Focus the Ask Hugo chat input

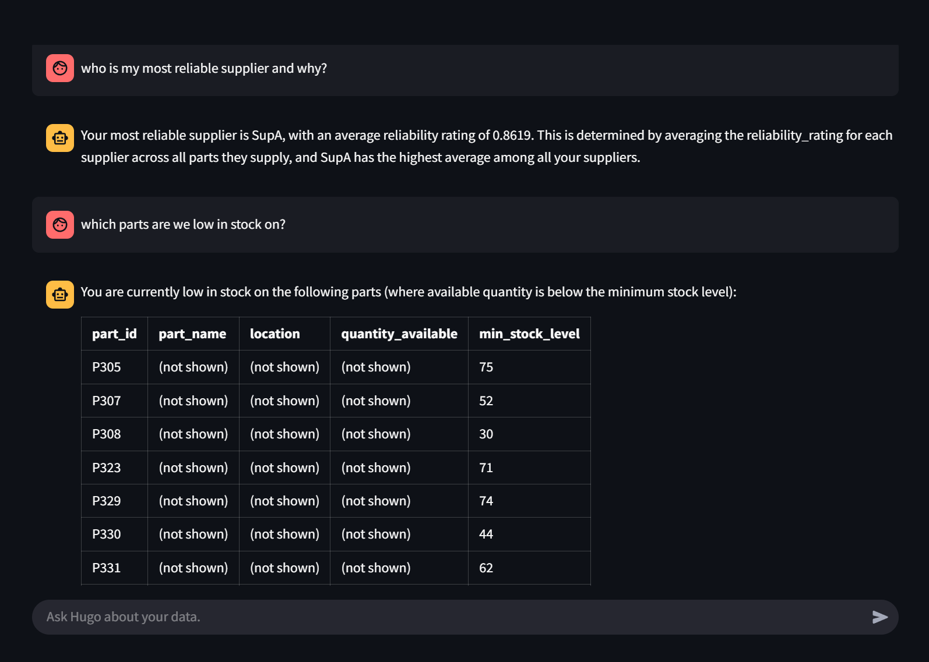point(449,617)
